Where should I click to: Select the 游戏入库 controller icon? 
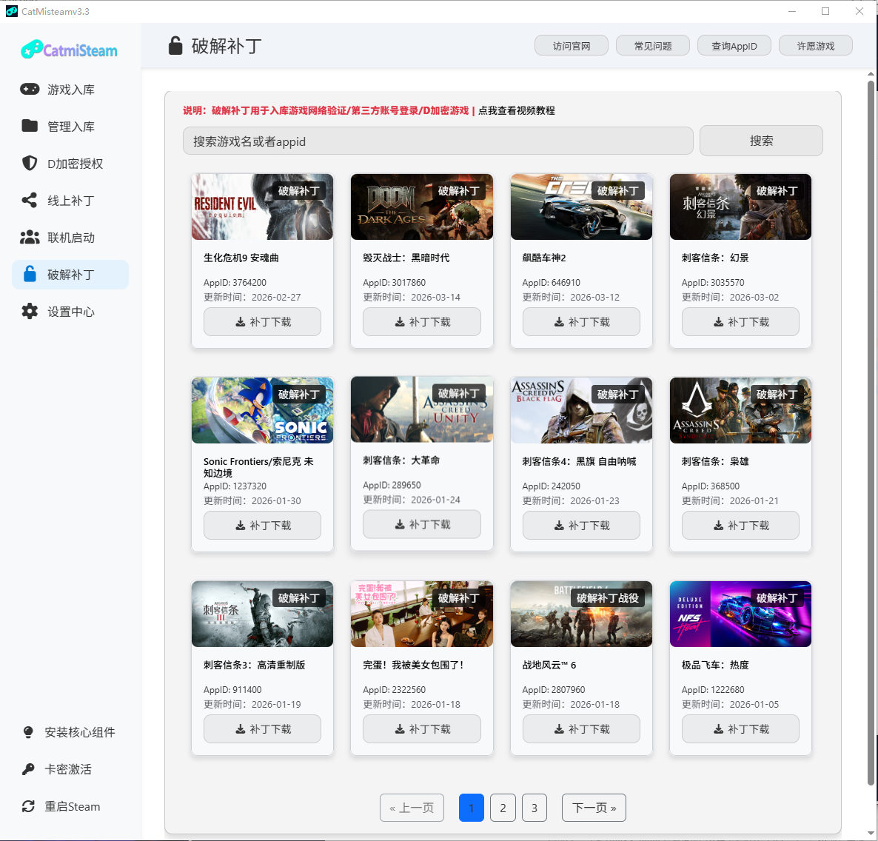[x=30, y=89]
